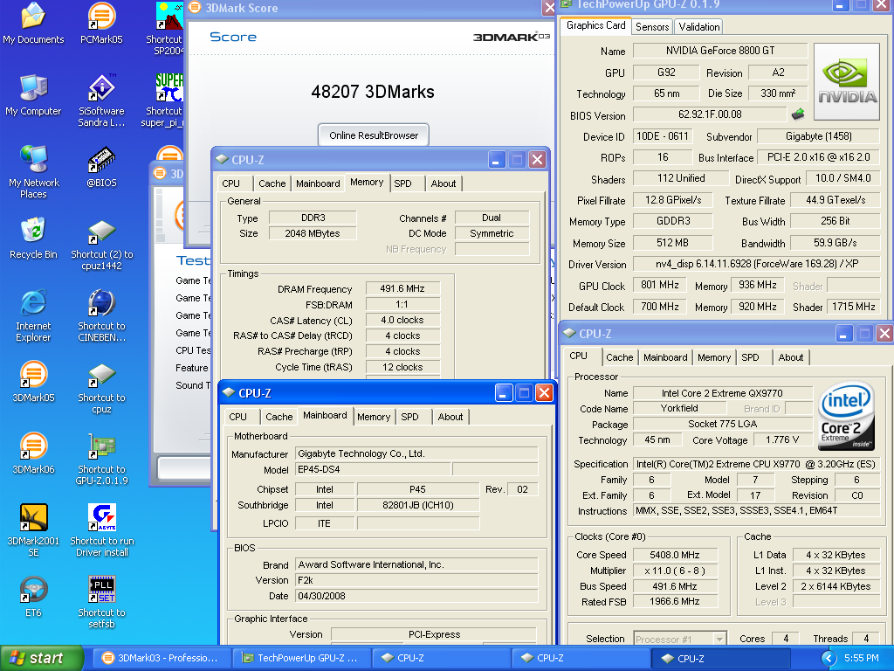This screenshot has width=894, height=671.
Task: Open the My Documents desktop icon
Action: click(33, 23)
